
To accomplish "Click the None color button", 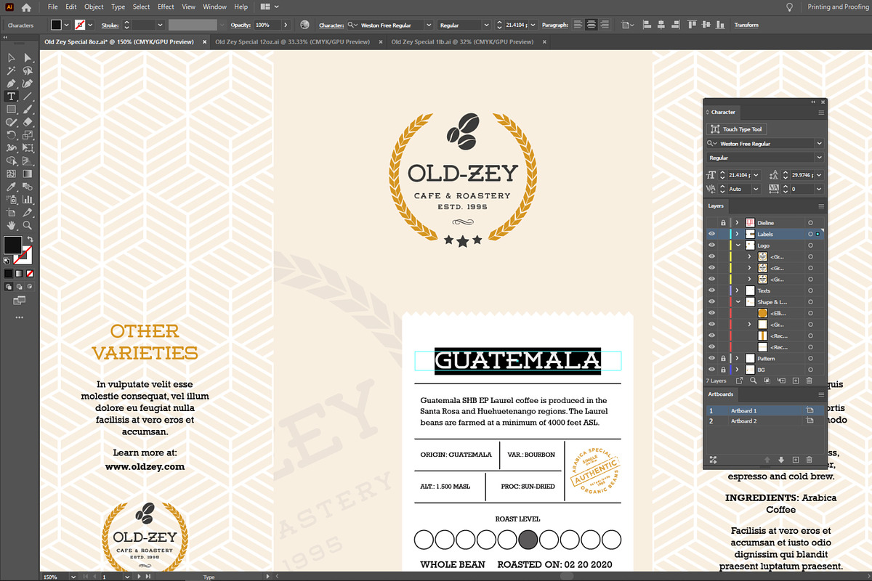I will tap(29, 274).
